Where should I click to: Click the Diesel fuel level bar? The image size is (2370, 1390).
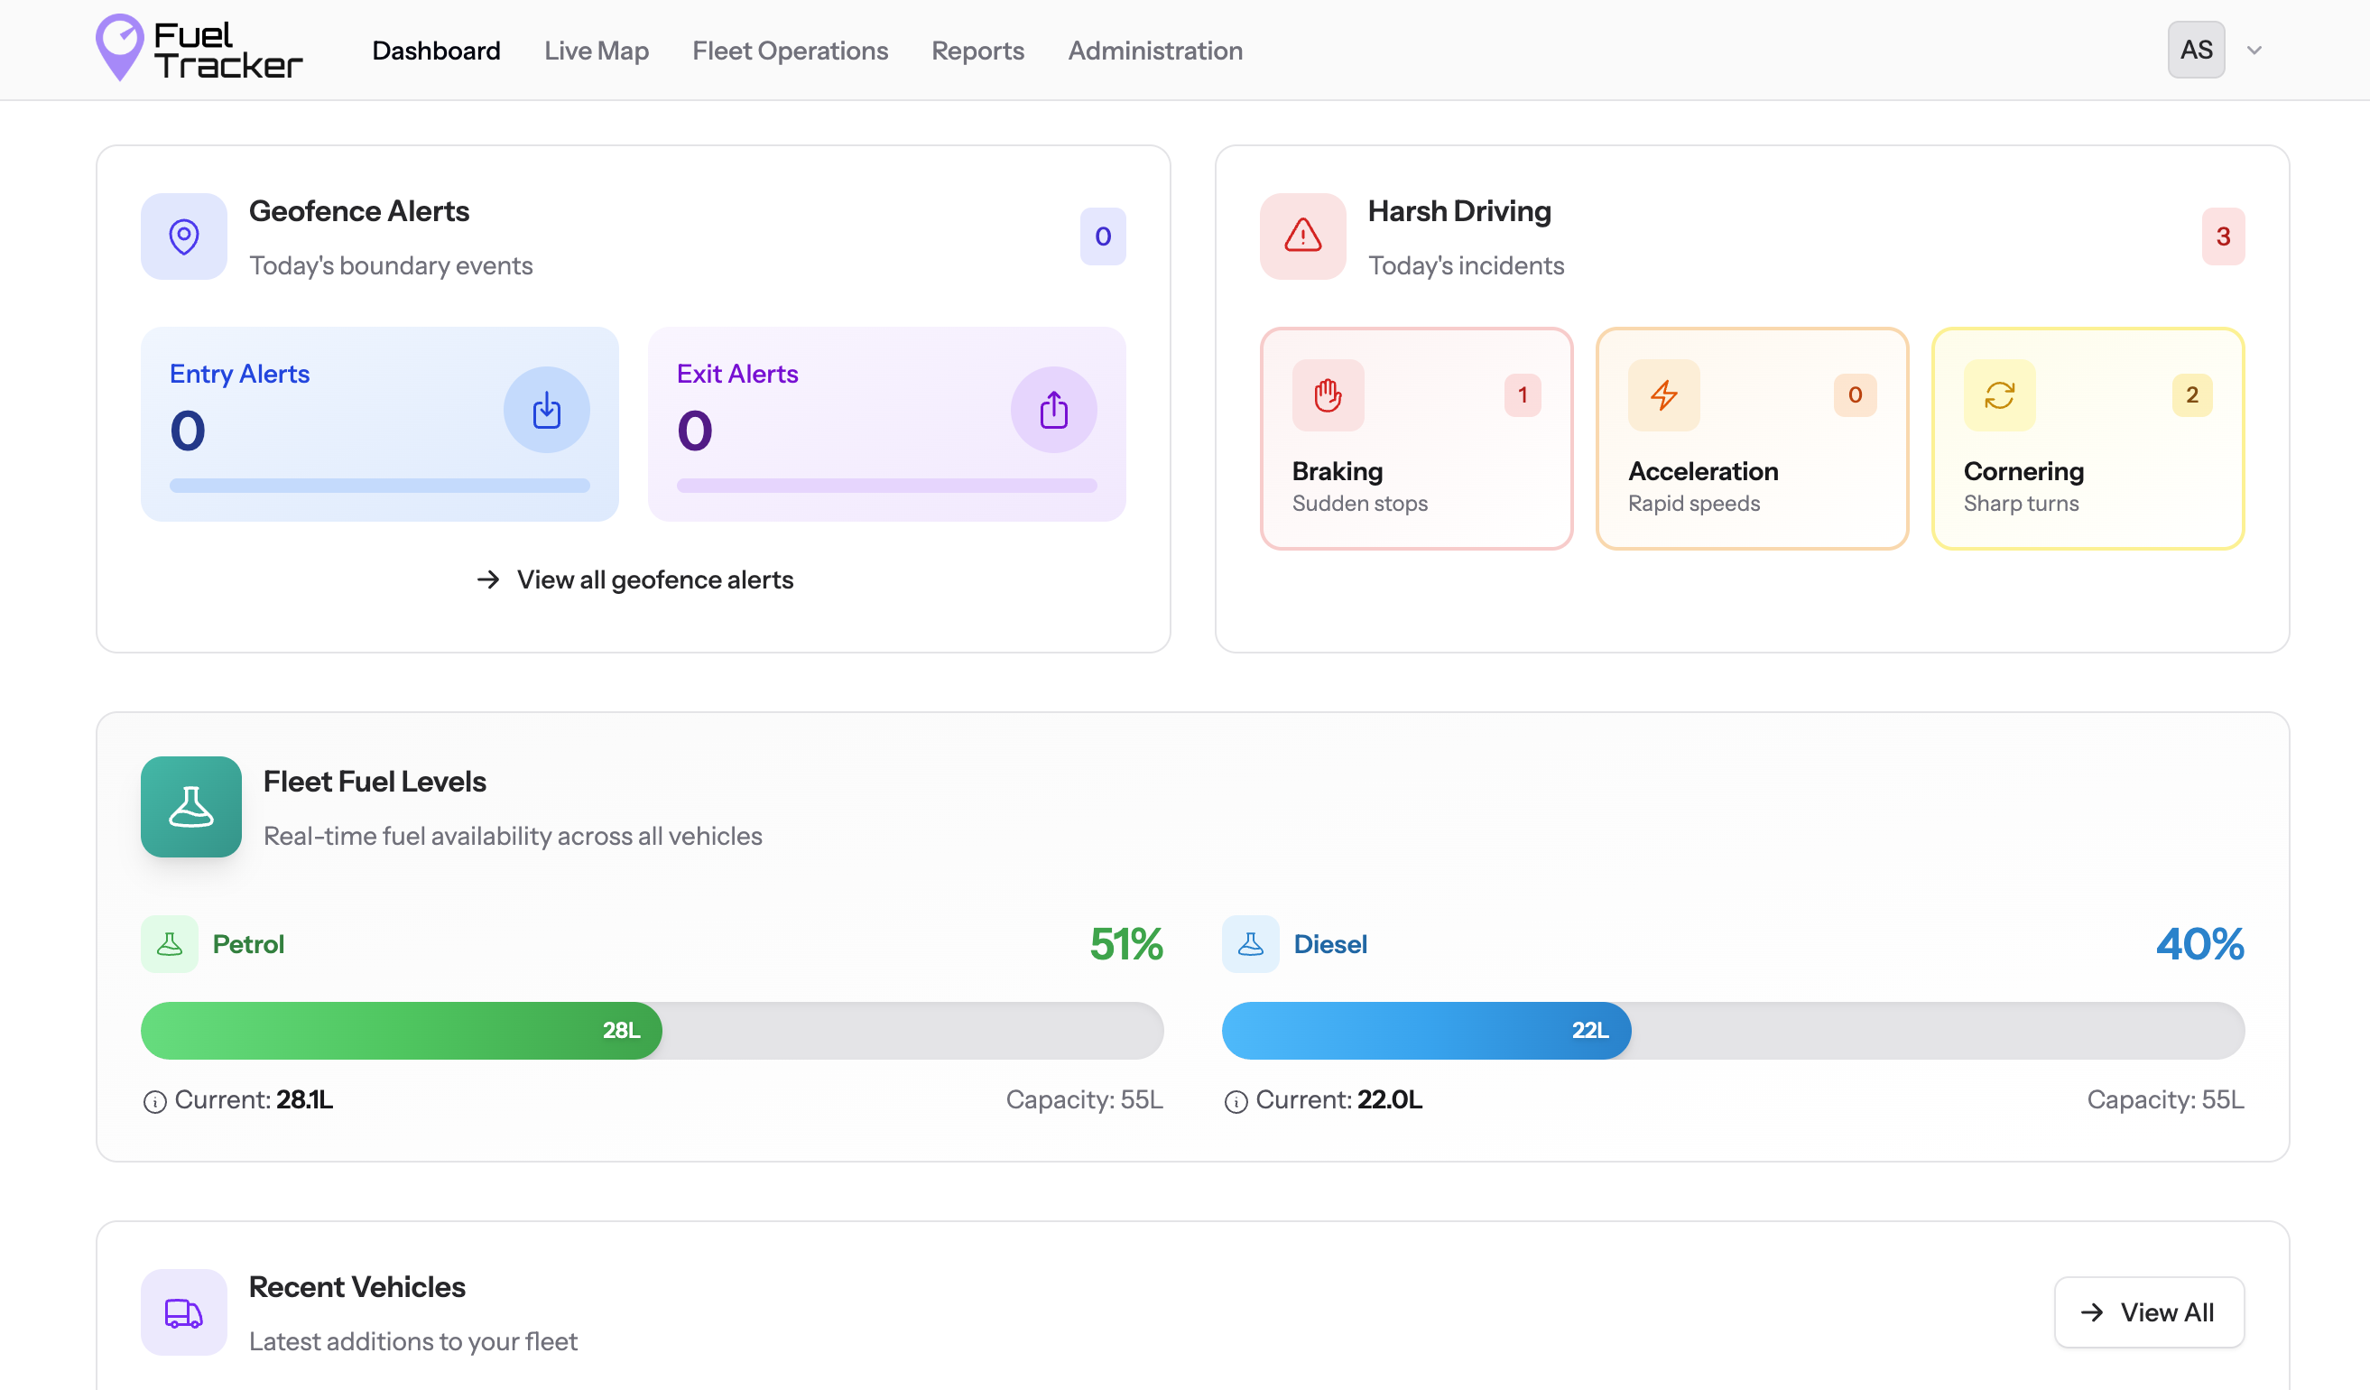coord(1732,1031)
